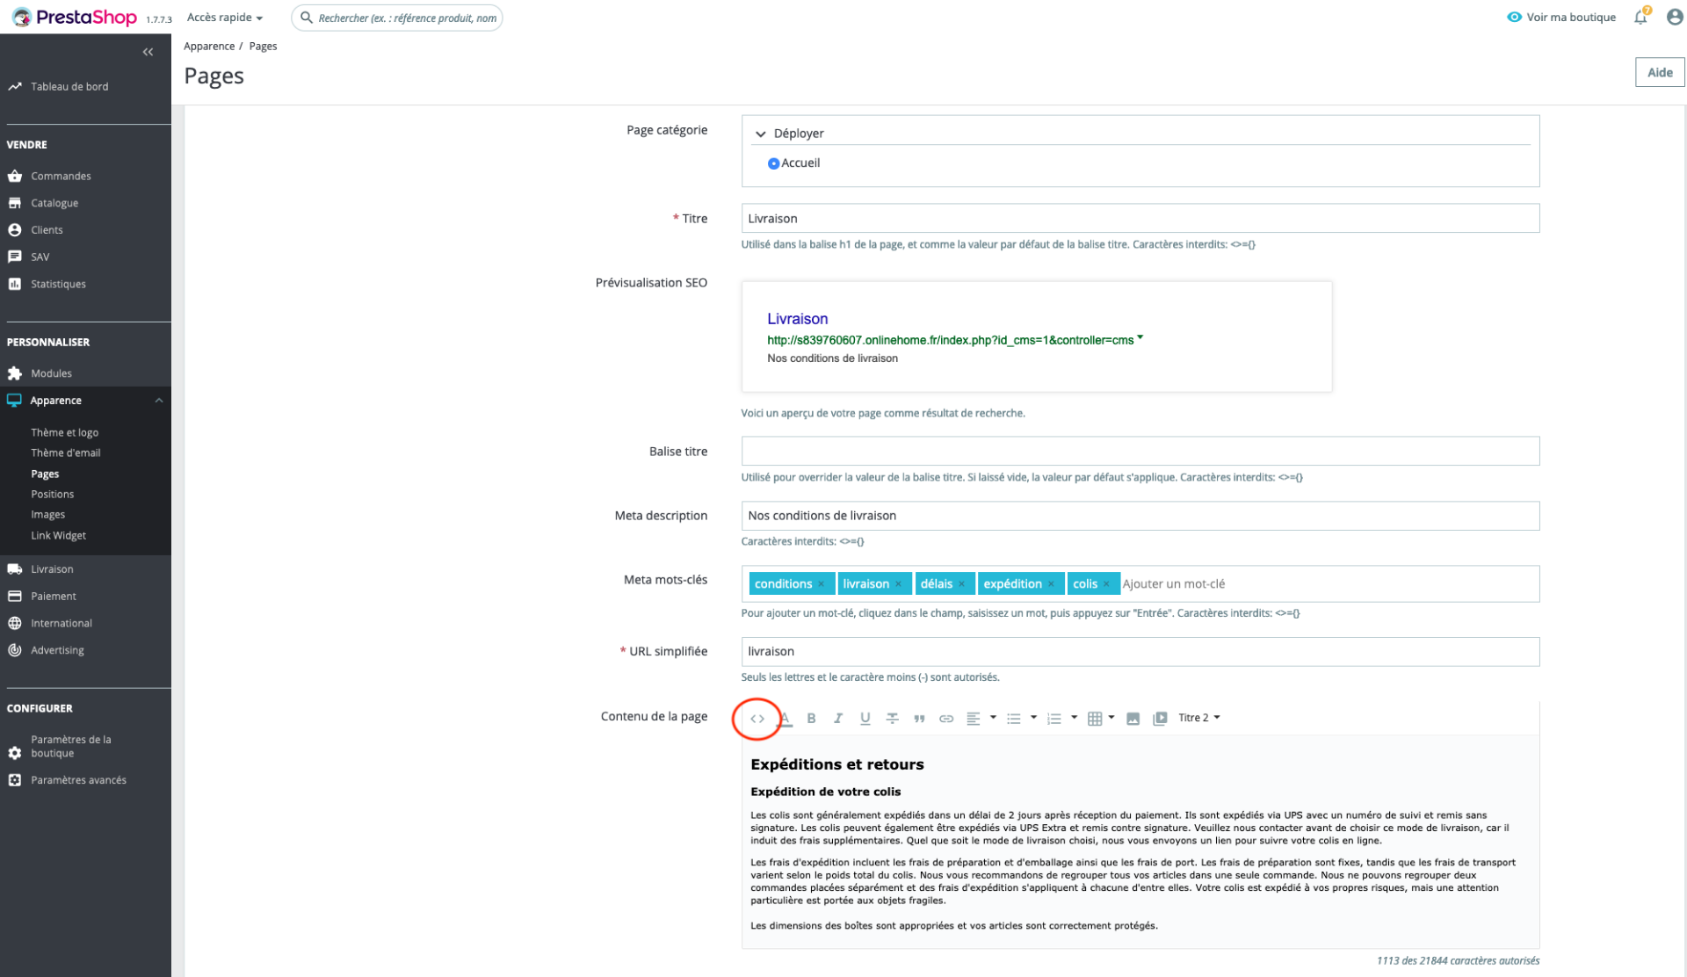Click into the URL simplifiée field
Screen dimensions: 1687x977
[x=1140, y=652]
